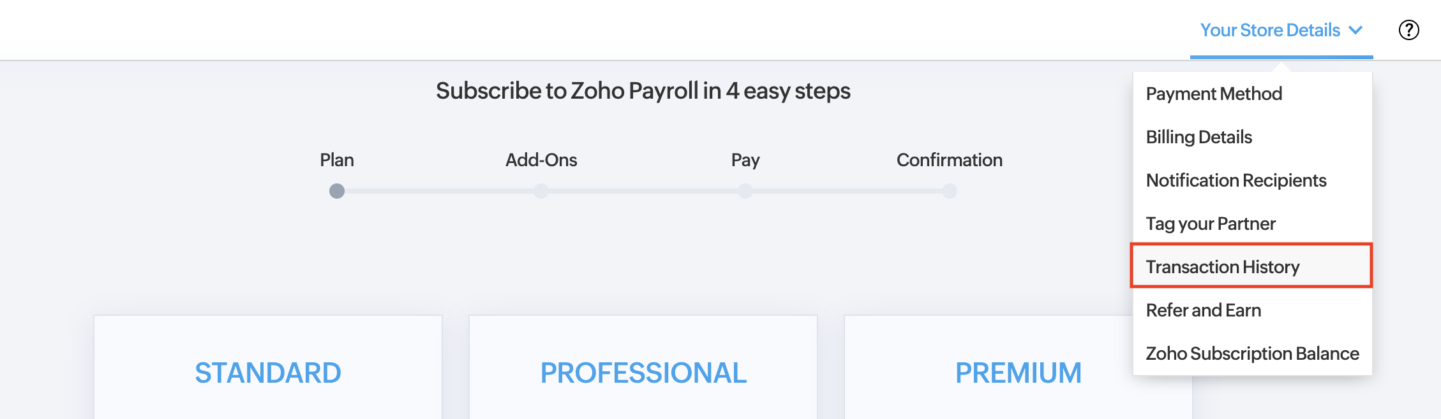The width and height of the screenshot is (1441, 419).
Task: Select the PROFESSIONAL plan card
Action: [x=643, y=373]
